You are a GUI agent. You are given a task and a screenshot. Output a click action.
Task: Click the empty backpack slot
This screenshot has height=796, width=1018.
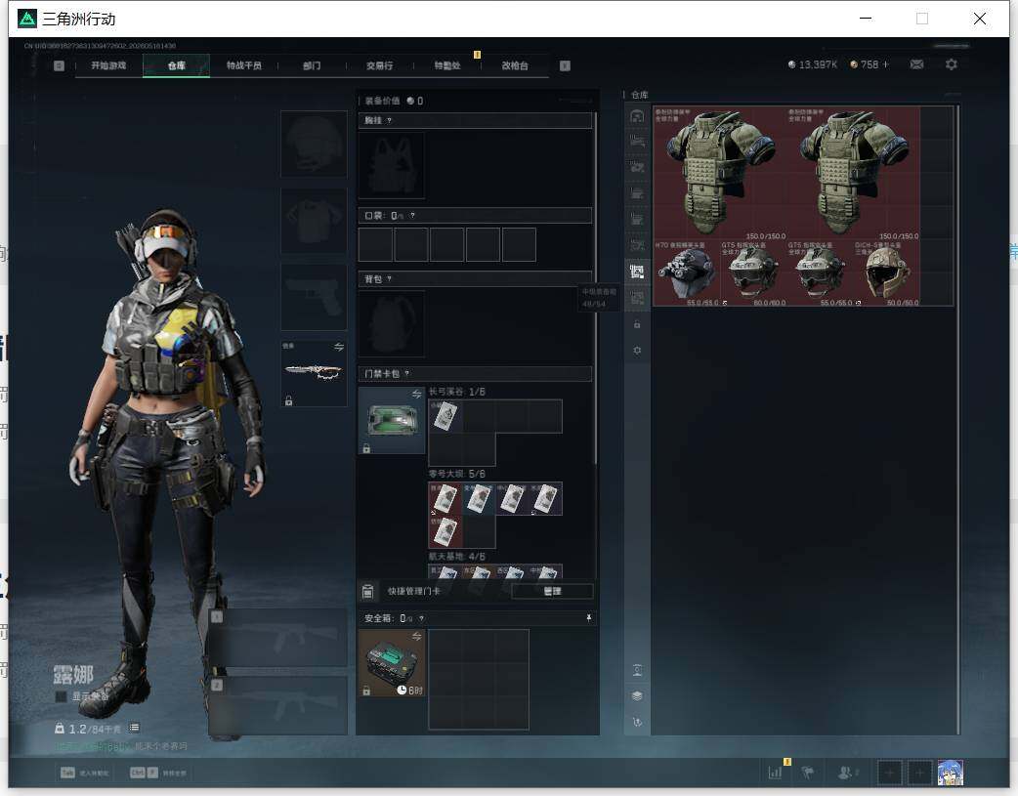coord(392,323)
